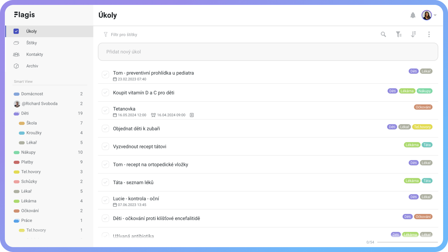Mark Objednat děti k zubaři as done
Image resolution: width=448 pixels, height=252 pixels.
[105, 128]
